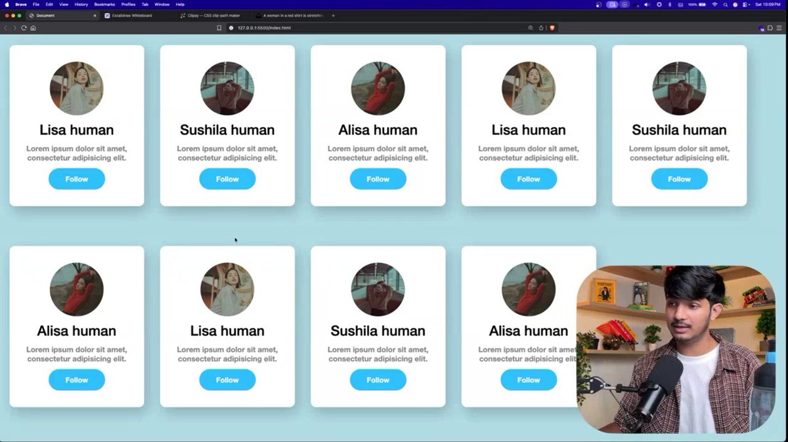Screen dimensions: 788x442
Task: Click the clock showing Sat 10:09 PM
Action: (767, 4)
